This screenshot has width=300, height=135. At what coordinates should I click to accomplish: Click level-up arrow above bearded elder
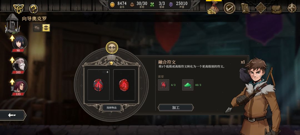(12, 60)
